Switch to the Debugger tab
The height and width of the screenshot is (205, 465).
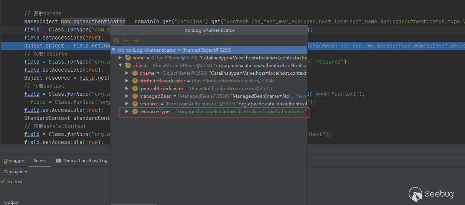pos(15,161)
